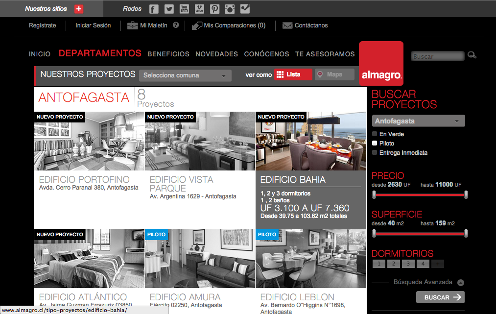Open NOVEDADES menu item
The width and height of the screenshot is (496, 314).
(x=217, y=54)
